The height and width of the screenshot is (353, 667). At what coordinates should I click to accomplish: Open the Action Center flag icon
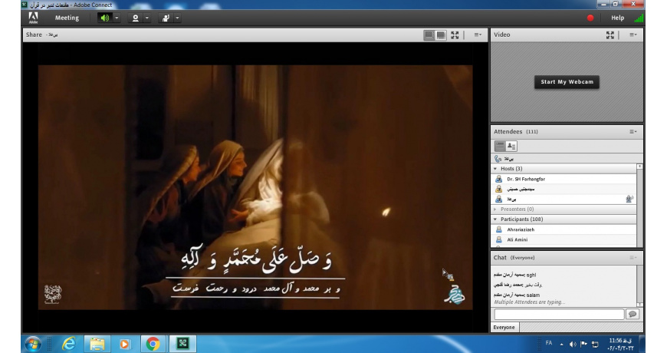click(583, 344)
